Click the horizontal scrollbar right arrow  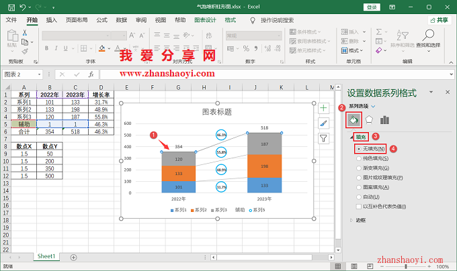click(x=331, y=258)
